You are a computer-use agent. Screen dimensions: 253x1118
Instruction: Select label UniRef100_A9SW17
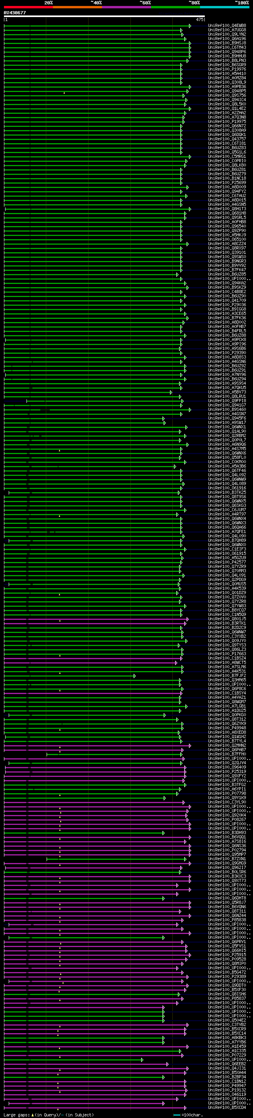(227, 423)
